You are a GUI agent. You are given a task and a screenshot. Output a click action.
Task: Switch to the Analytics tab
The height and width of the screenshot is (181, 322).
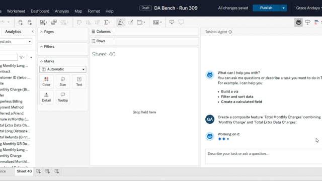click(13, 32)
